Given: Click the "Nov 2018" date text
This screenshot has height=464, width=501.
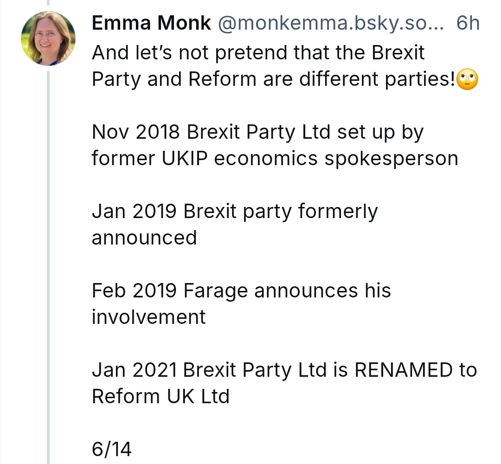Looking at the screenshot, I should click(x=135, y=132).
